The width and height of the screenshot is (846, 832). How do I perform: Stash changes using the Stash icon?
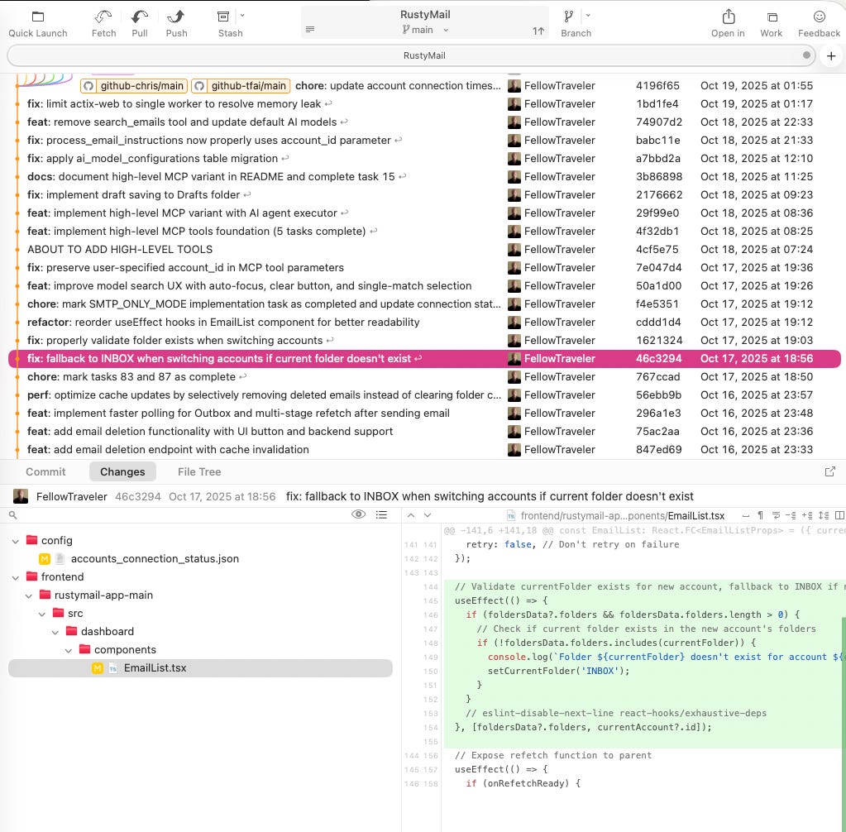[x=223, y=17]
